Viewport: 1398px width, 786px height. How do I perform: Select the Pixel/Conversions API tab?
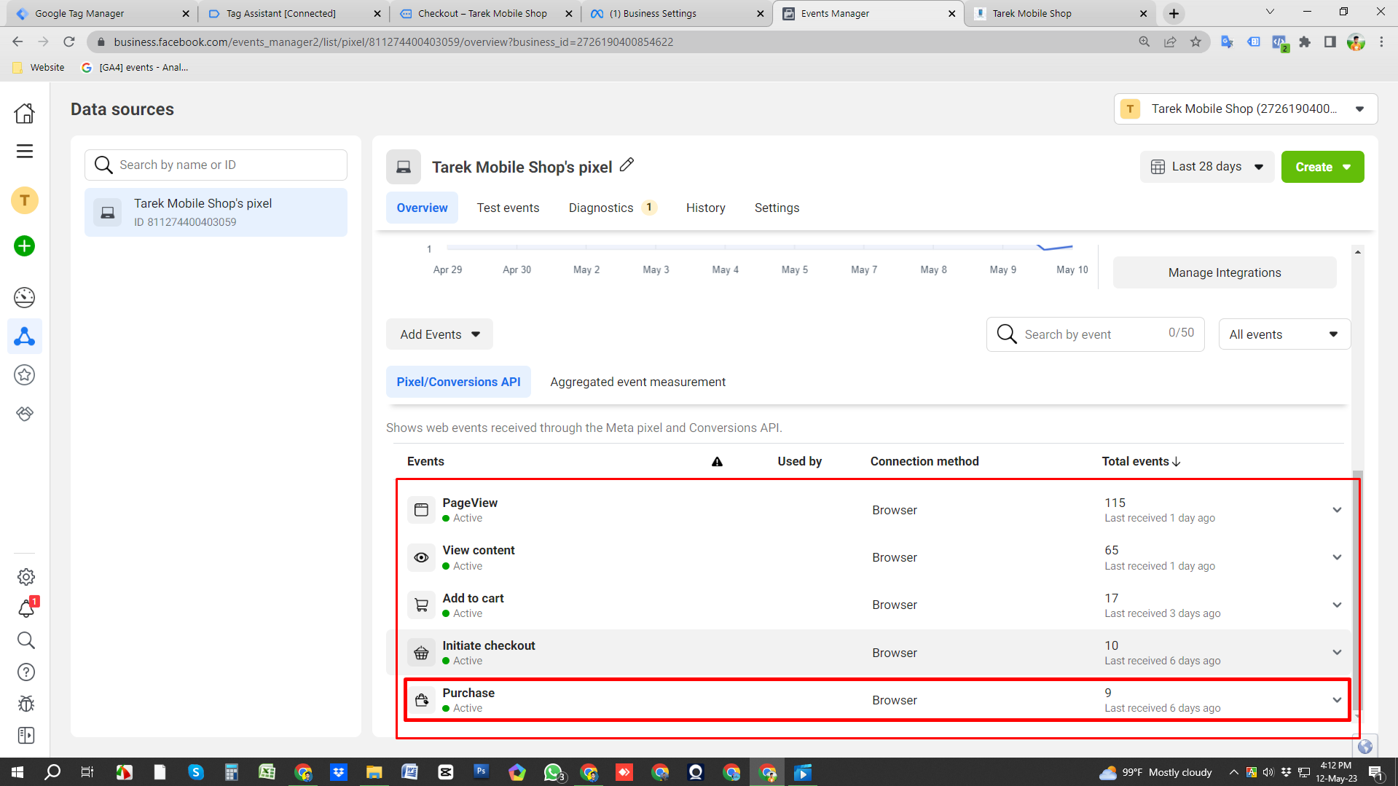458,382
